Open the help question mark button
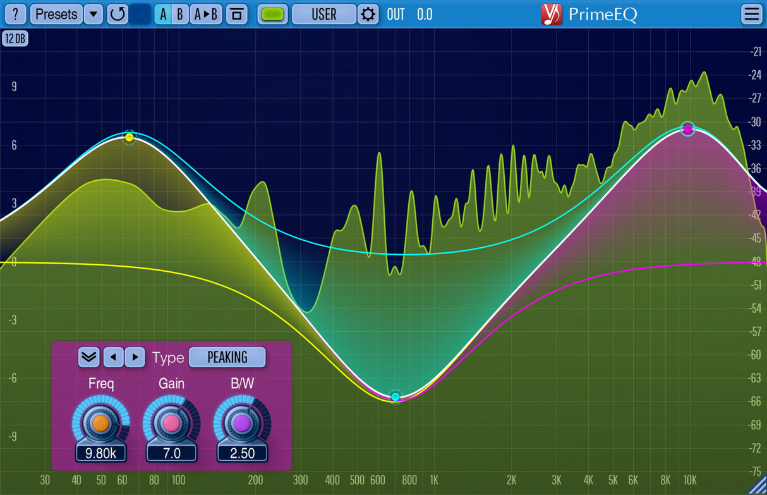 tap(15, 14)
